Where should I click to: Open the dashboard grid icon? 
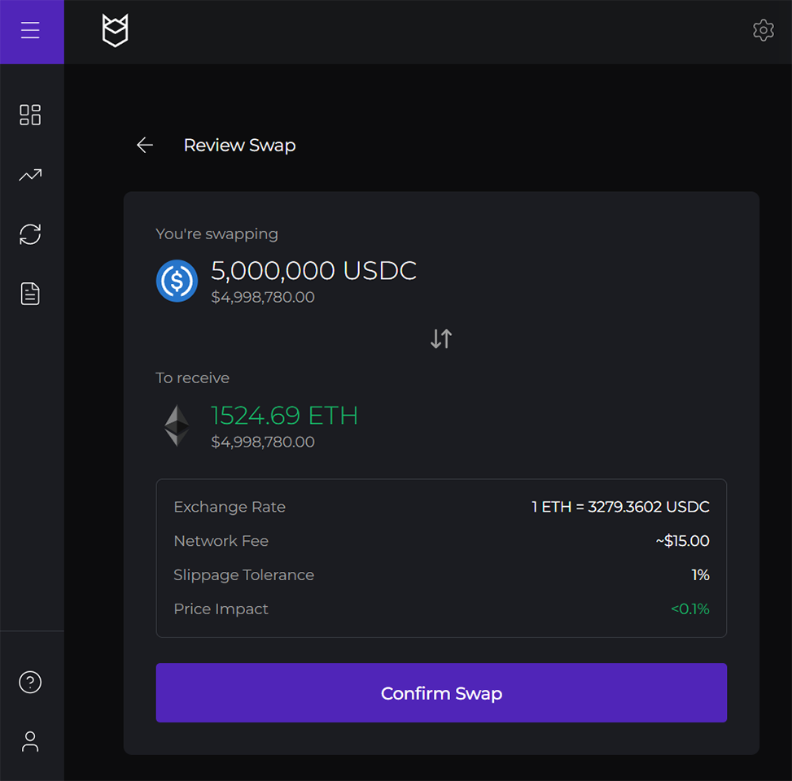click(x=30, y=115)
